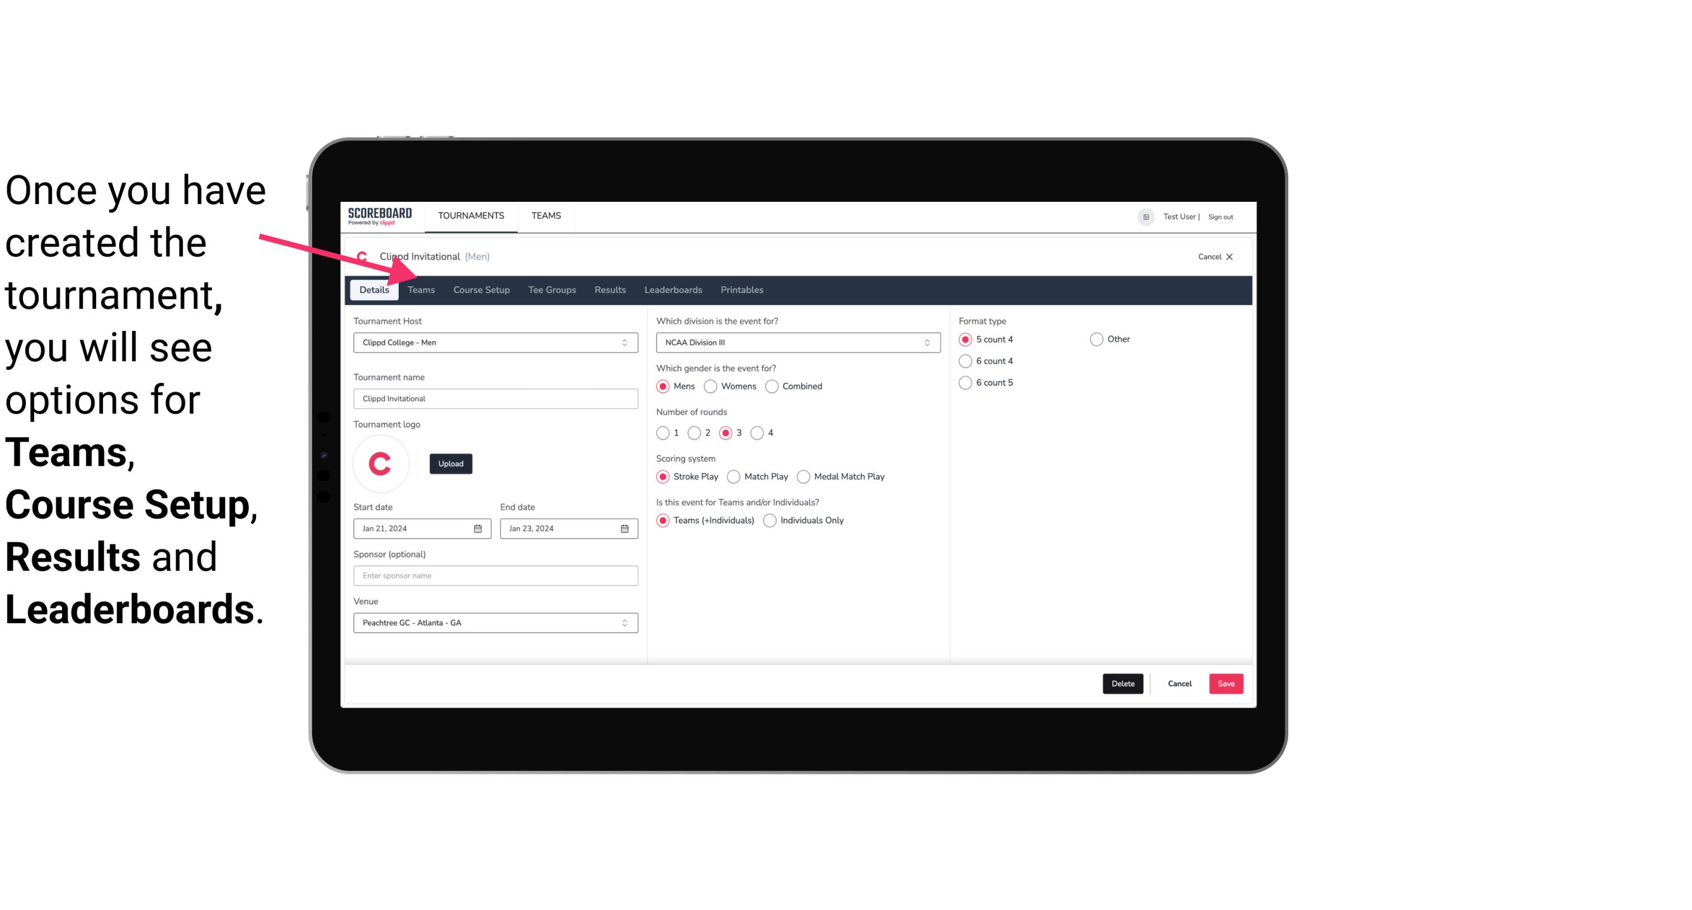Switch to Course Setup tab
Viewport: 1692px width, 910px height.
(481, 289)
